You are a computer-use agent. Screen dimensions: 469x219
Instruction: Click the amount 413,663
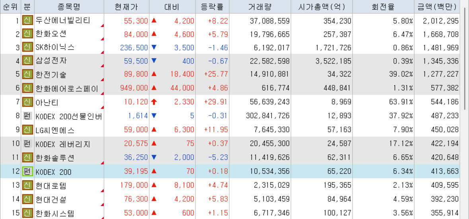(x=445, y=171)
